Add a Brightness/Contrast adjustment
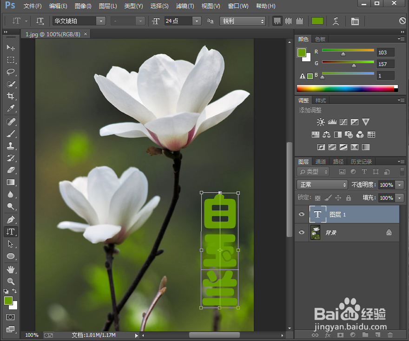This screenshot has height=341, width=409. (x=321, y=122)
